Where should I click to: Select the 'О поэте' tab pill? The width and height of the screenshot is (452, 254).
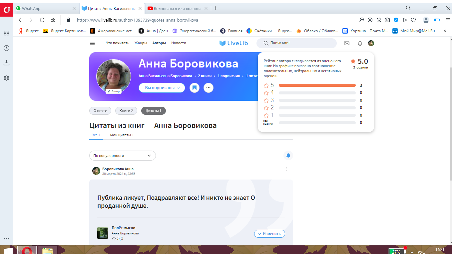100,111
